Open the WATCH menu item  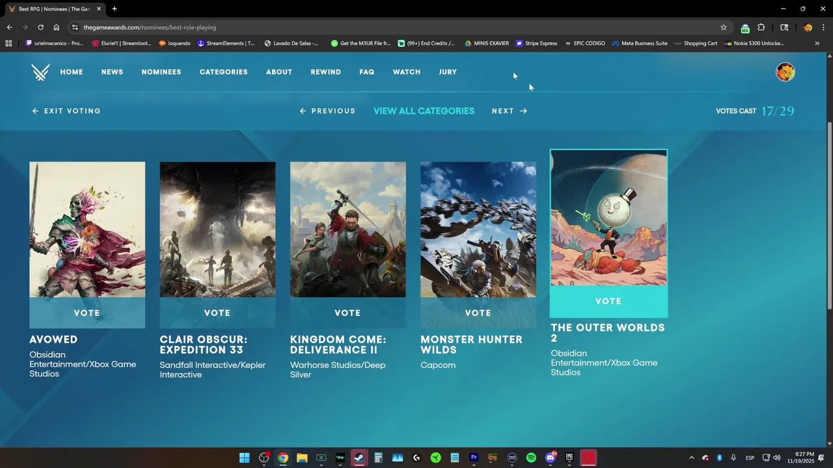click(407, 72)
